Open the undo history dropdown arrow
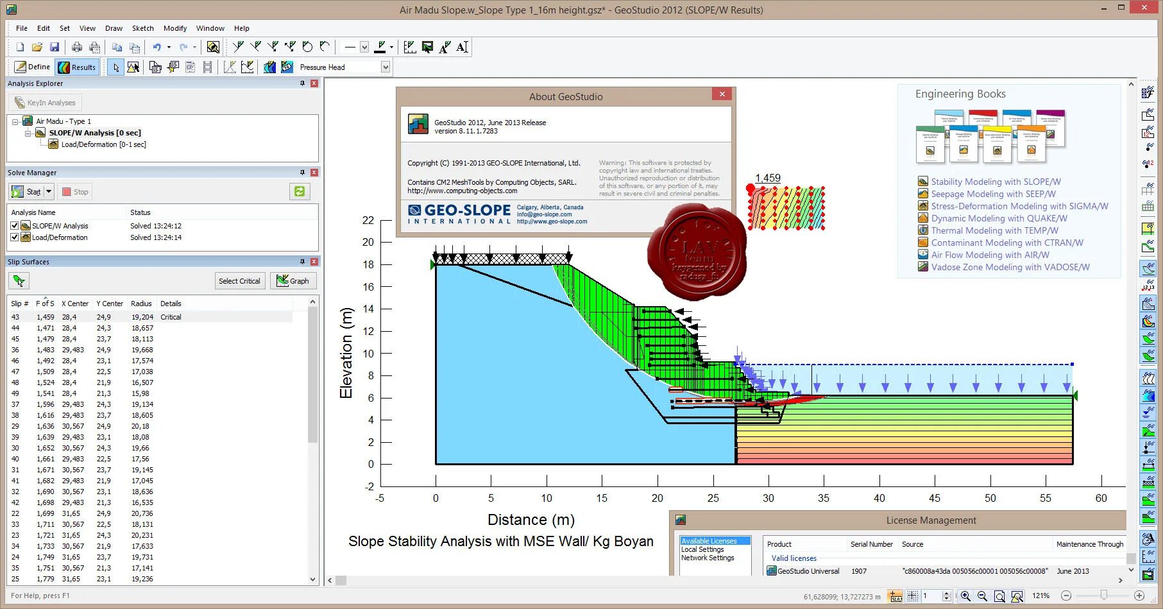This screenshot has height=609, width=1163. 169,47
